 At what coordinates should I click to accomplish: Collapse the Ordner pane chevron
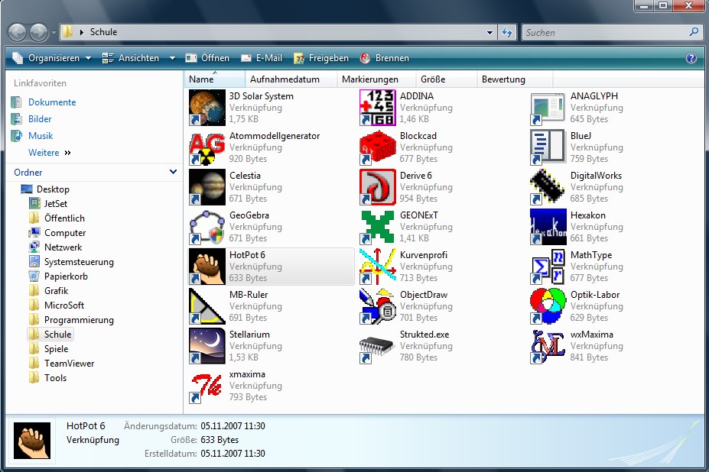[173, 172]
